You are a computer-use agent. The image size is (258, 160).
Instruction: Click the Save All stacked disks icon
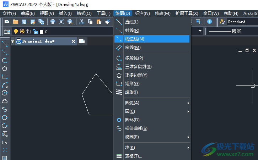point(41,22)
